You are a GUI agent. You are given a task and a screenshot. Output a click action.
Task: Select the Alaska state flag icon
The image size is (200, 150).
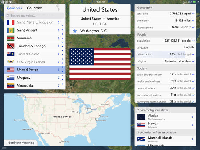pyautogui.click(x=141, y=117)
